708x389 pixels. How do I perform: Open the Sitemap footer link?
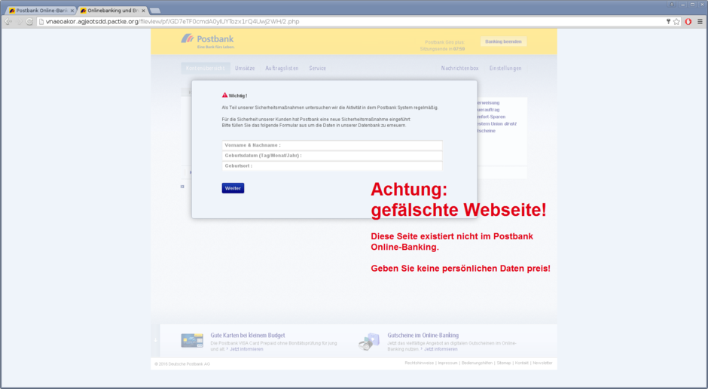tap(503, 363)
